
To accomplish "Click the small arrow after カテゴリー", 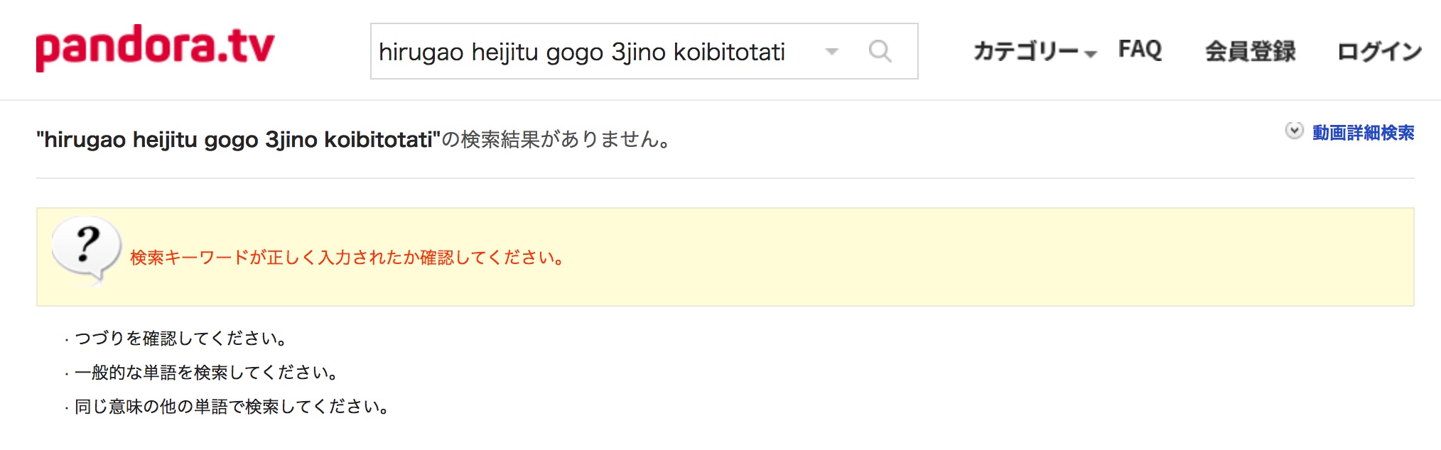I will tap(1091, 54).
